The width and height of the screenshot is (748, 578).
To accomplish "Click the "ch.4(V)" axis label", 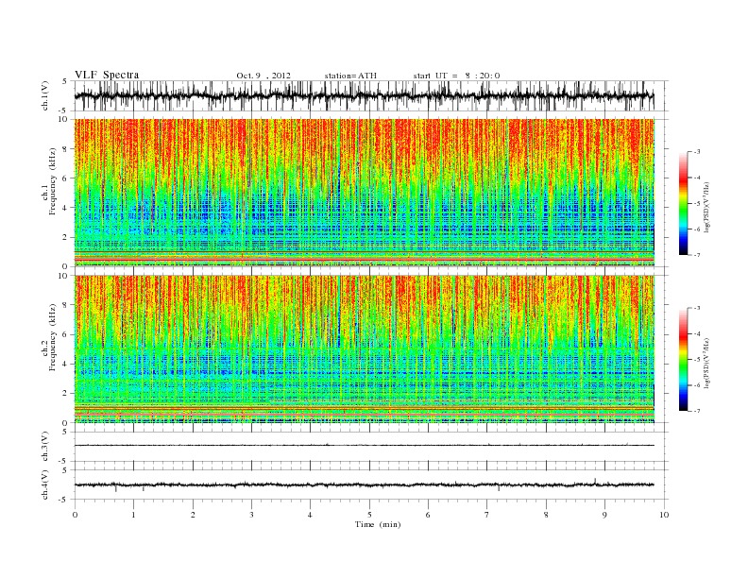I will pos(45,484).
